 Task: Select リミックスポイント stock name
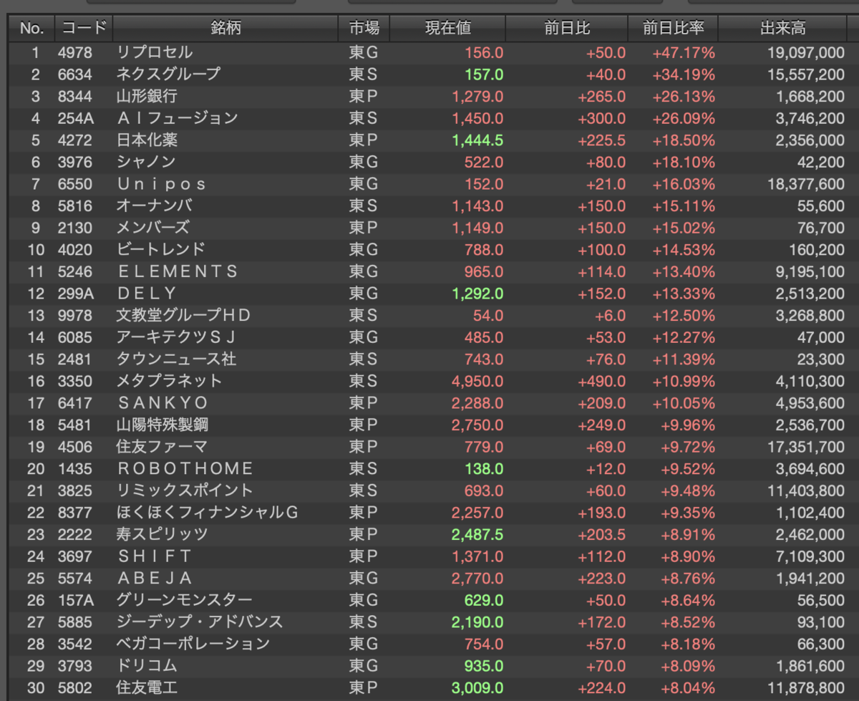pyautogui.click(x=185, y=490)
